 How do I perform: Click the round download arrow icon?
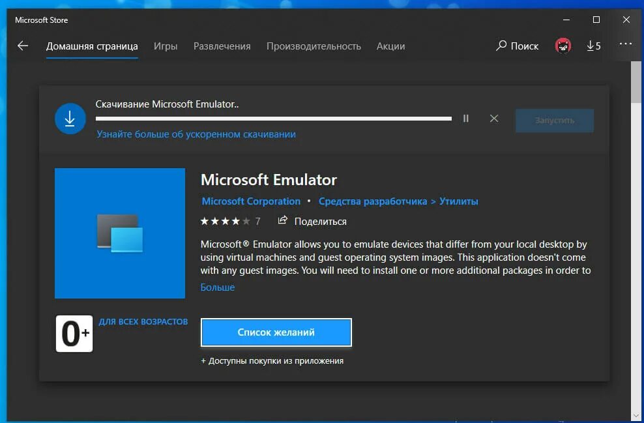pos(70,118)
